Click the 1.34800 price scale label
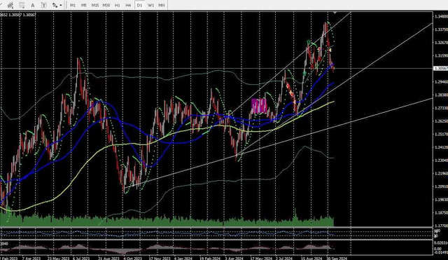The height and width of the screenshot is (260, 448). pyautogui.click(x=441, y=16)
